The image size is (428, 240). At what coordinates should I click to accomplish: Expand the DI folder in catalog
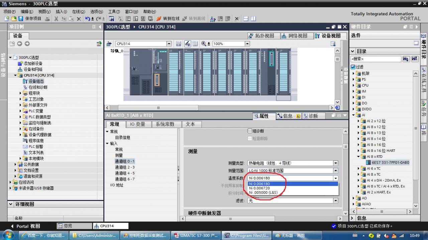354,97
